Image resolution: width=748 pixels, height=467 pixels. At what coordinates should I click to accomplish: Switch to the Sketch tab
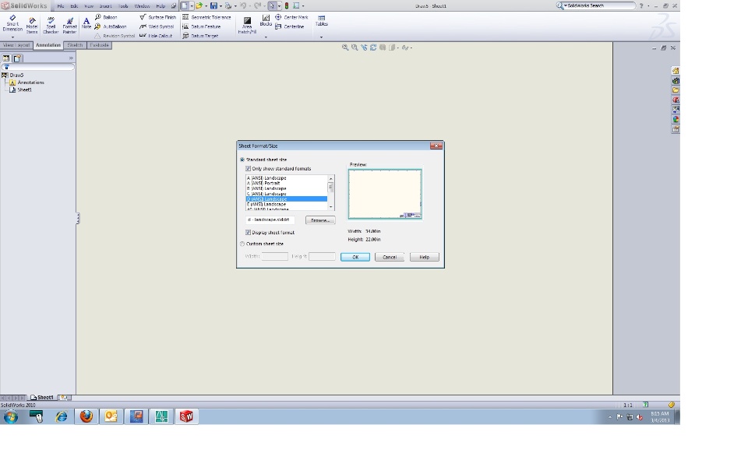pos(75,45)
